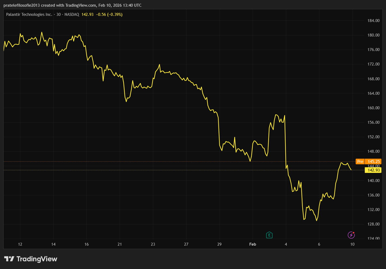This screenshot has width=386, height=269.
Task: Click the 164.00 price axis label
Action: [374, 93]
